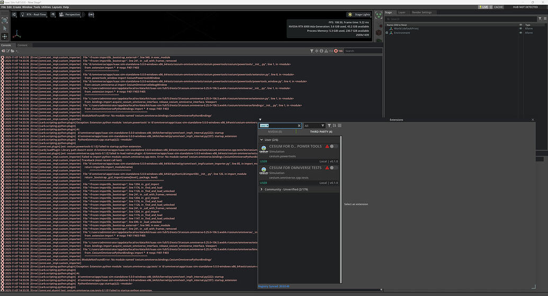548x296 pixels.
Task: Open the Edit menu
Action: 10,7
